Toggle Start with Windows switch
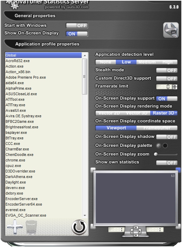182x247 pixels. tap(77, 26)
